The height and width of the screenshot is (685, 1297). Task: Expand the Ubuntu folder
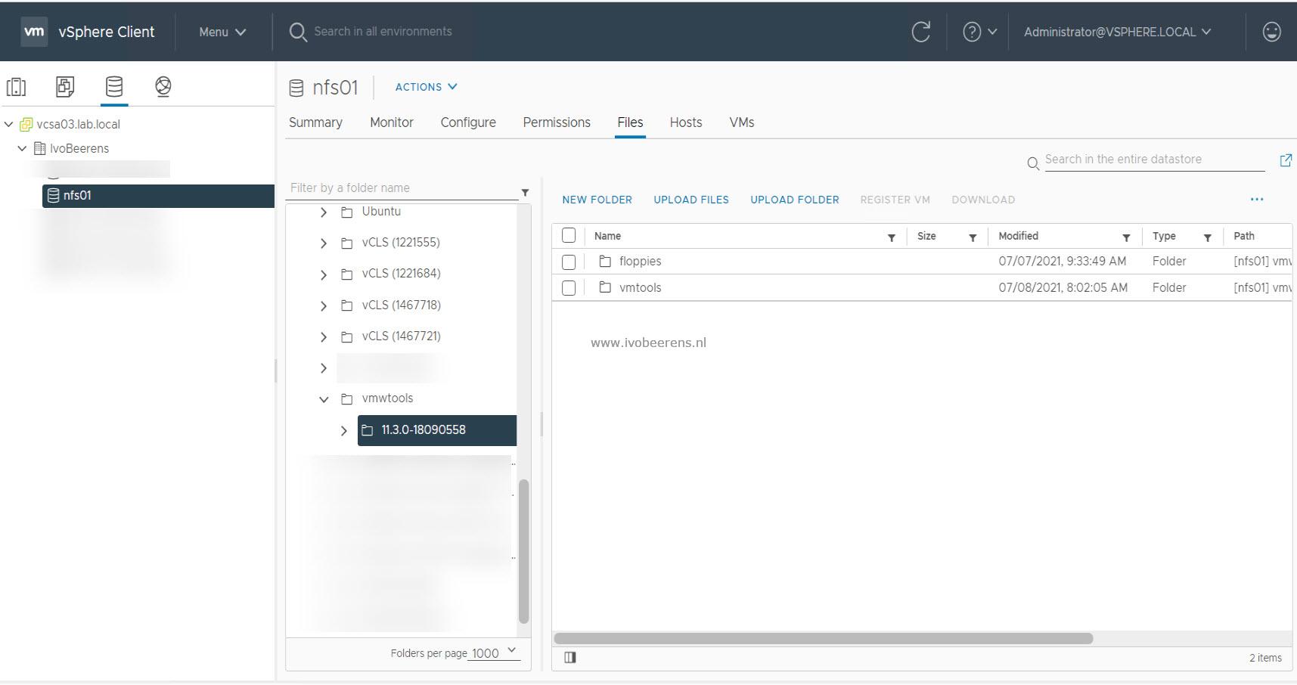pos(324,212)
